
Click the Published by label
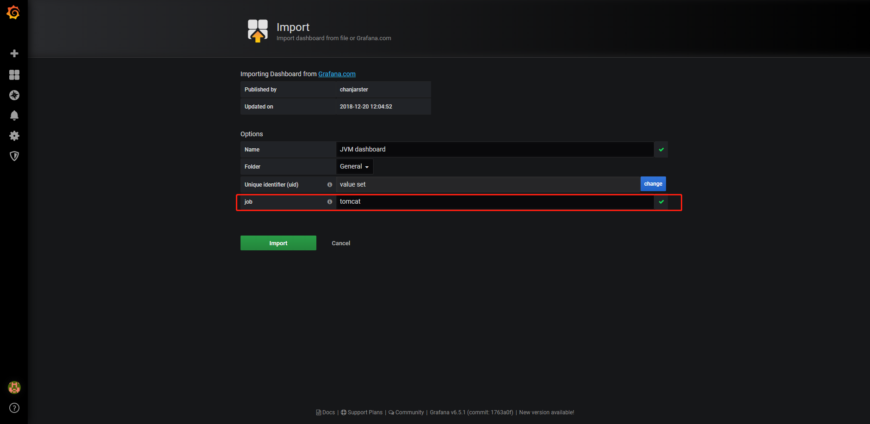pos(260,90)
